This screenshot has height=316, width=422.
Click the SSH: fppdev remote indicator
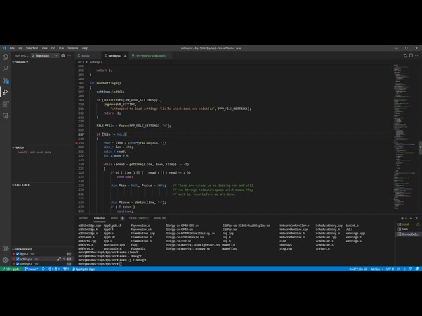point(12,269)
